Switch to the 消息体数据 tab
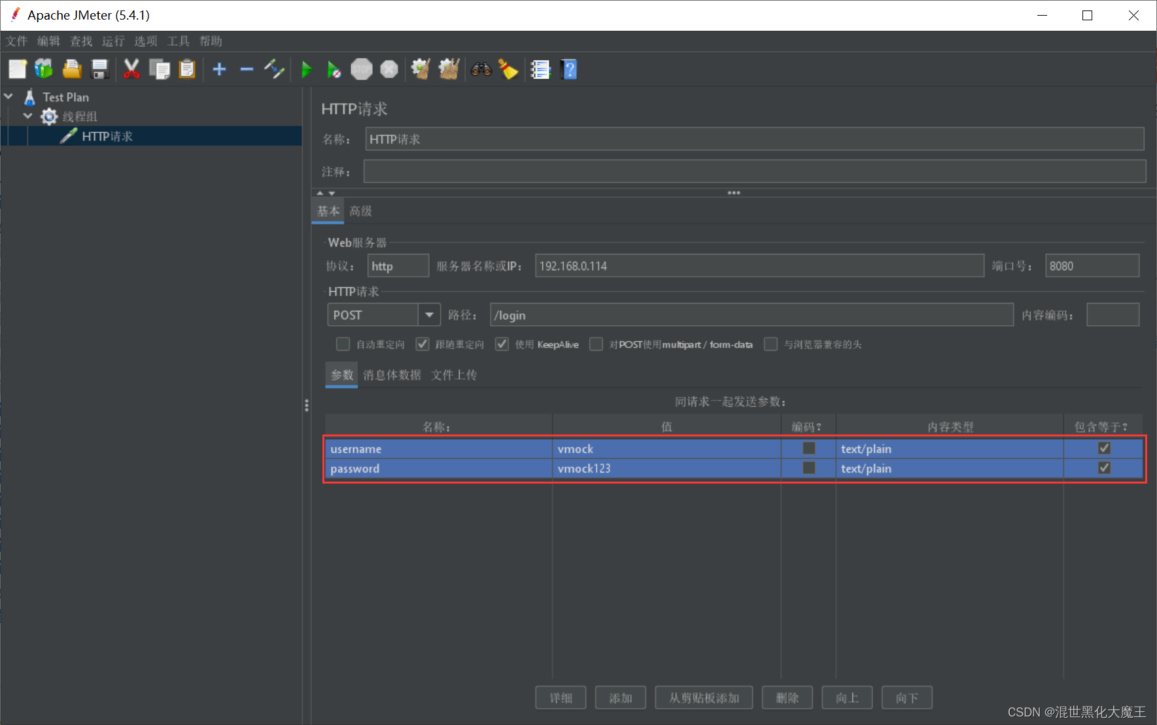The image size is (1157, 725). (x=392, y=375)
